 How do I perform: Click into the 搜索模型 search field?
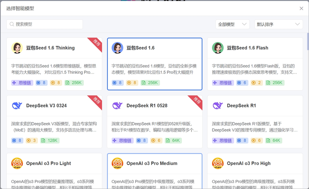[45, 24]
